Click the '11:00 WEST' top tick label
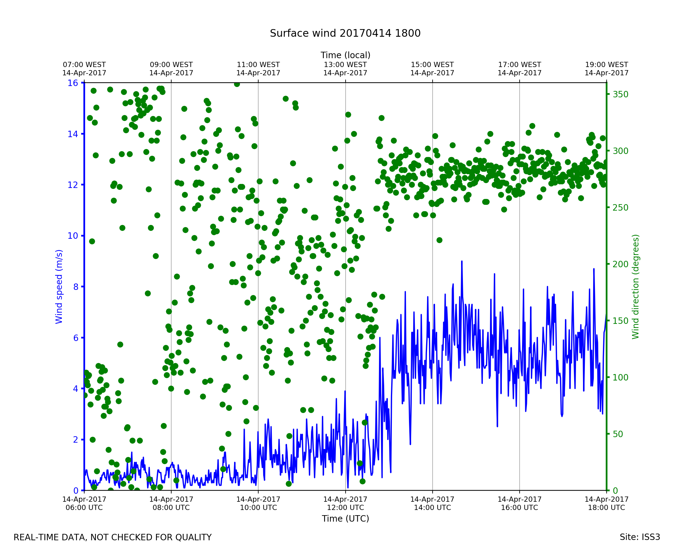Image resolution: width=674 pixels, height=551 pixels. pos(258,65)
